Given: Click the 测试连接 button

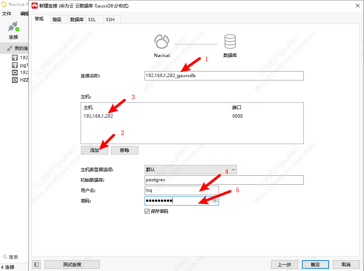Looking at the screenshot, I should (x=72, y=264).
